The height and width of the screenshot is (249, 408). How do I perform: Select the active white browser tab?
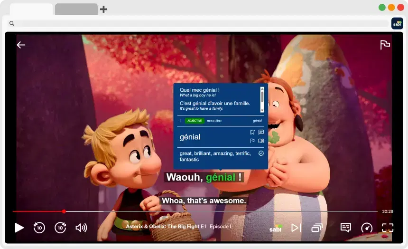coord(31,10)
